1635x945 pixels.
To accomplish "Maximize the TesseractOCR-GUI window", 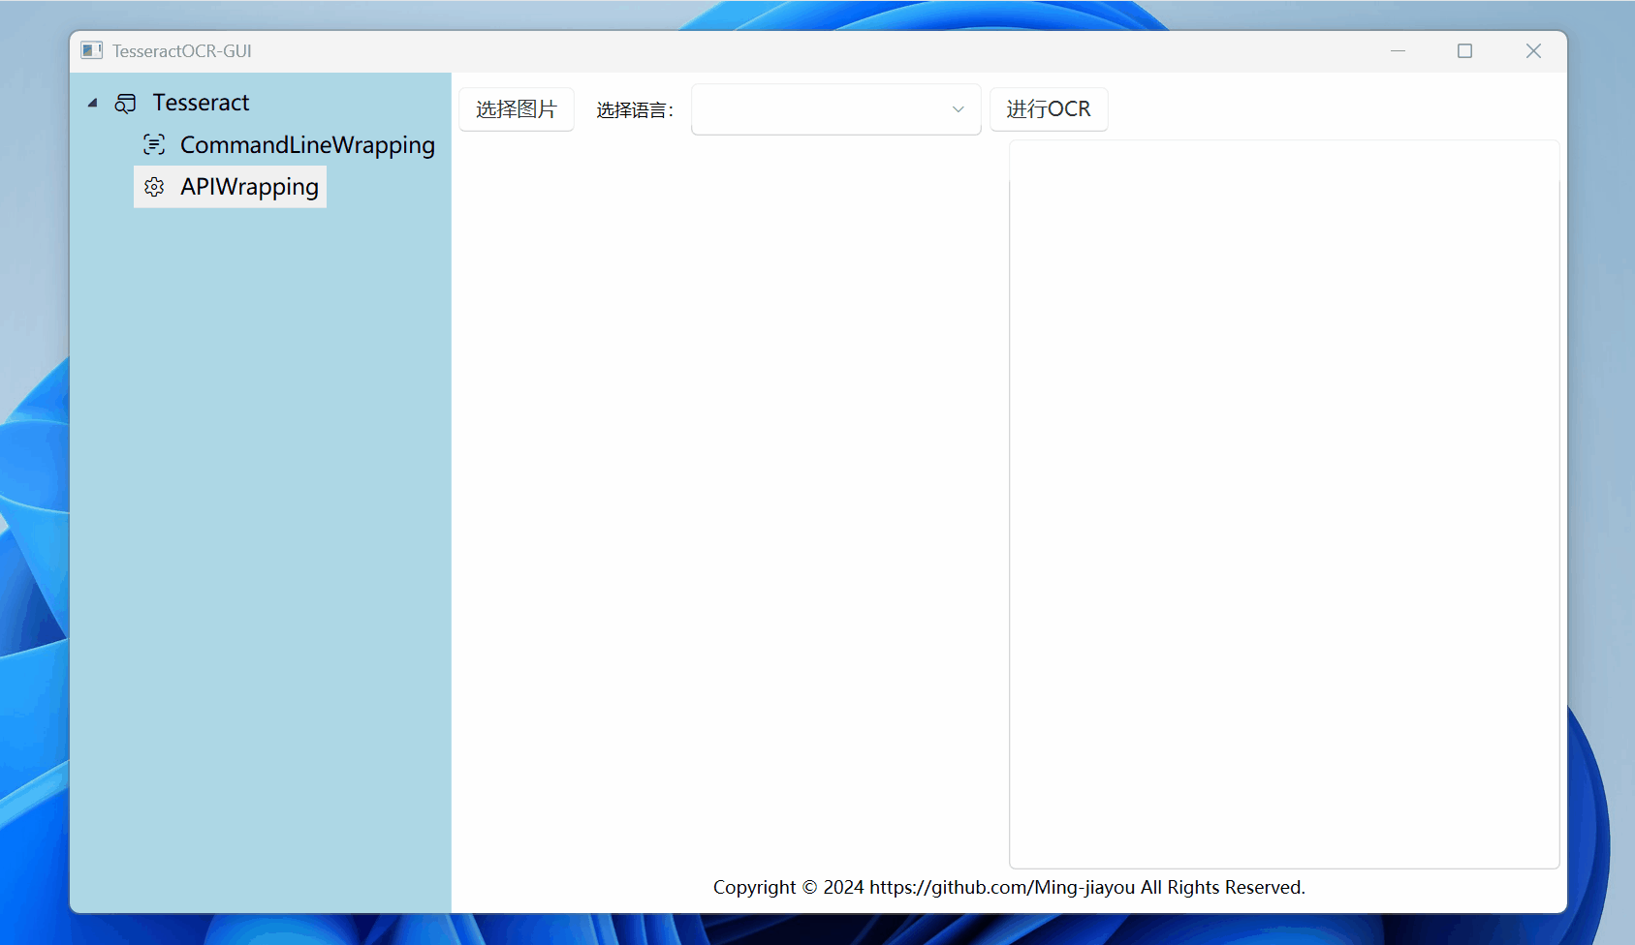I will [1464, 50].
